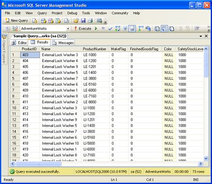Switch output to Results to Grid
This screenshot has height=184, width=212.
click(164, 29)
